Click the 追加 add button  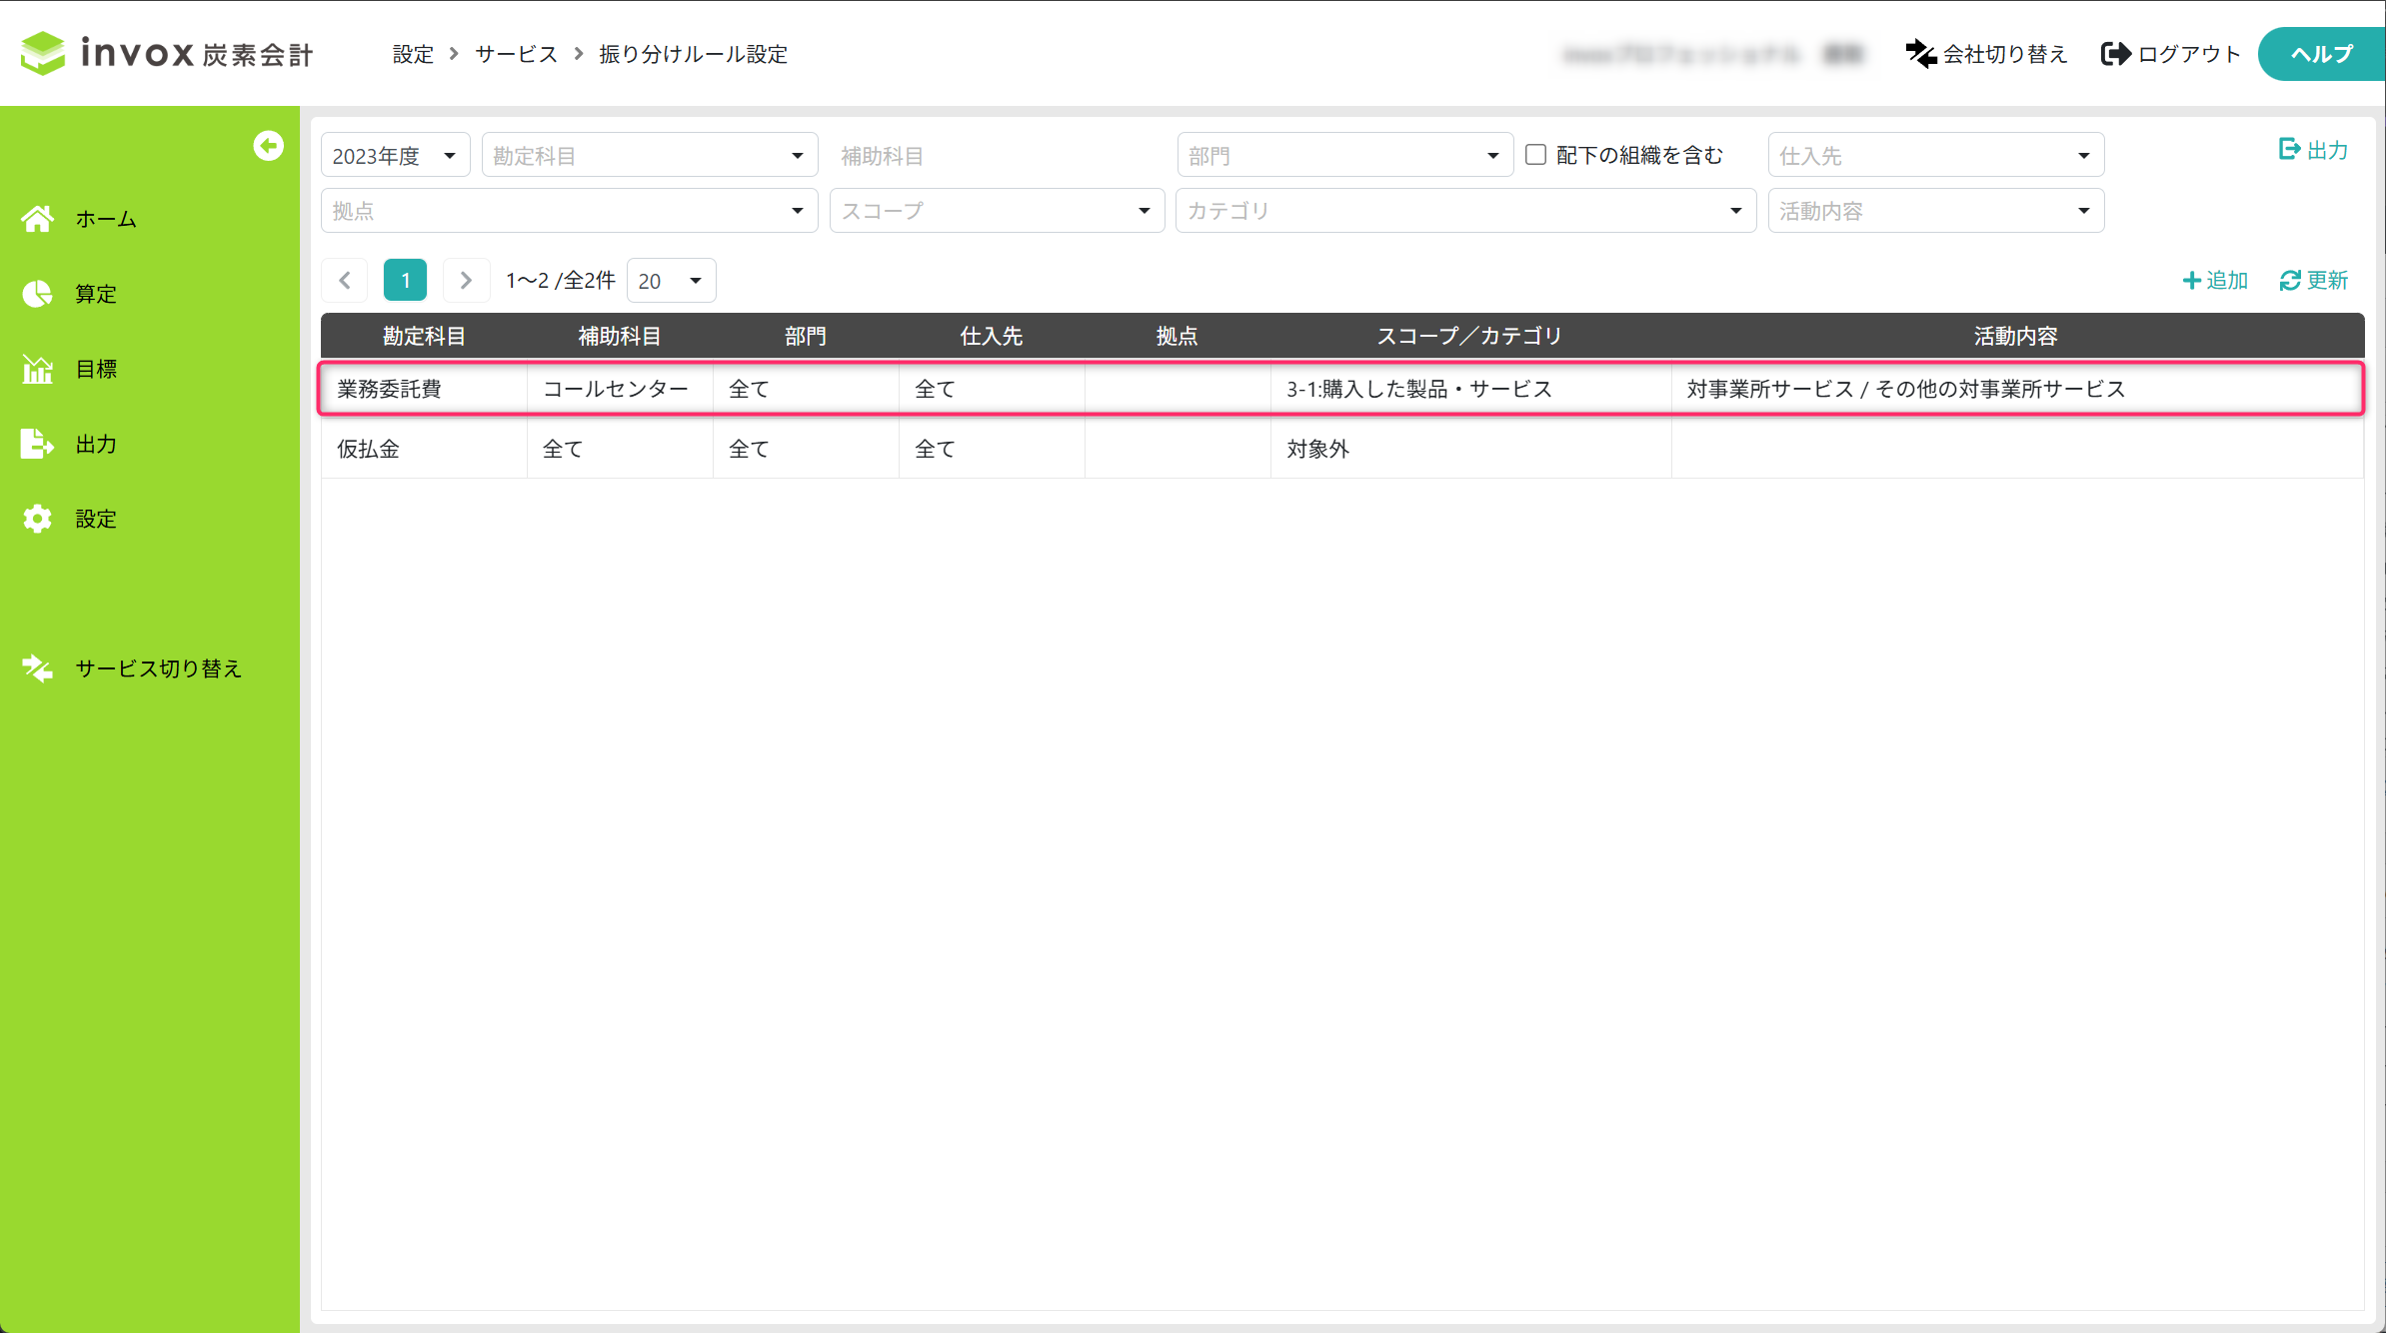pyautogui.click(x=2215, y=281)
